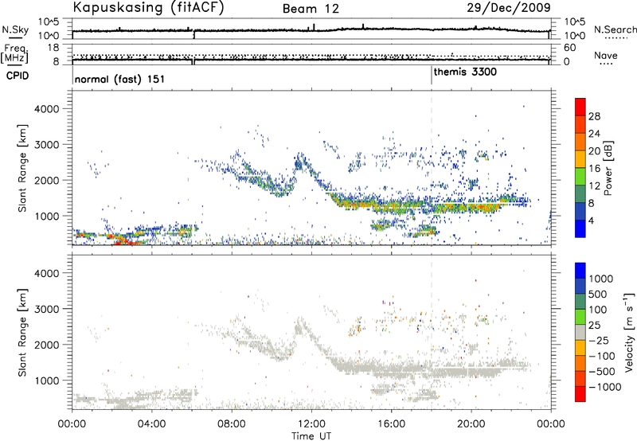637x441 pixels.
Task: Click the gray band of the Velocity colorbar
Action: tap(580, 332)
